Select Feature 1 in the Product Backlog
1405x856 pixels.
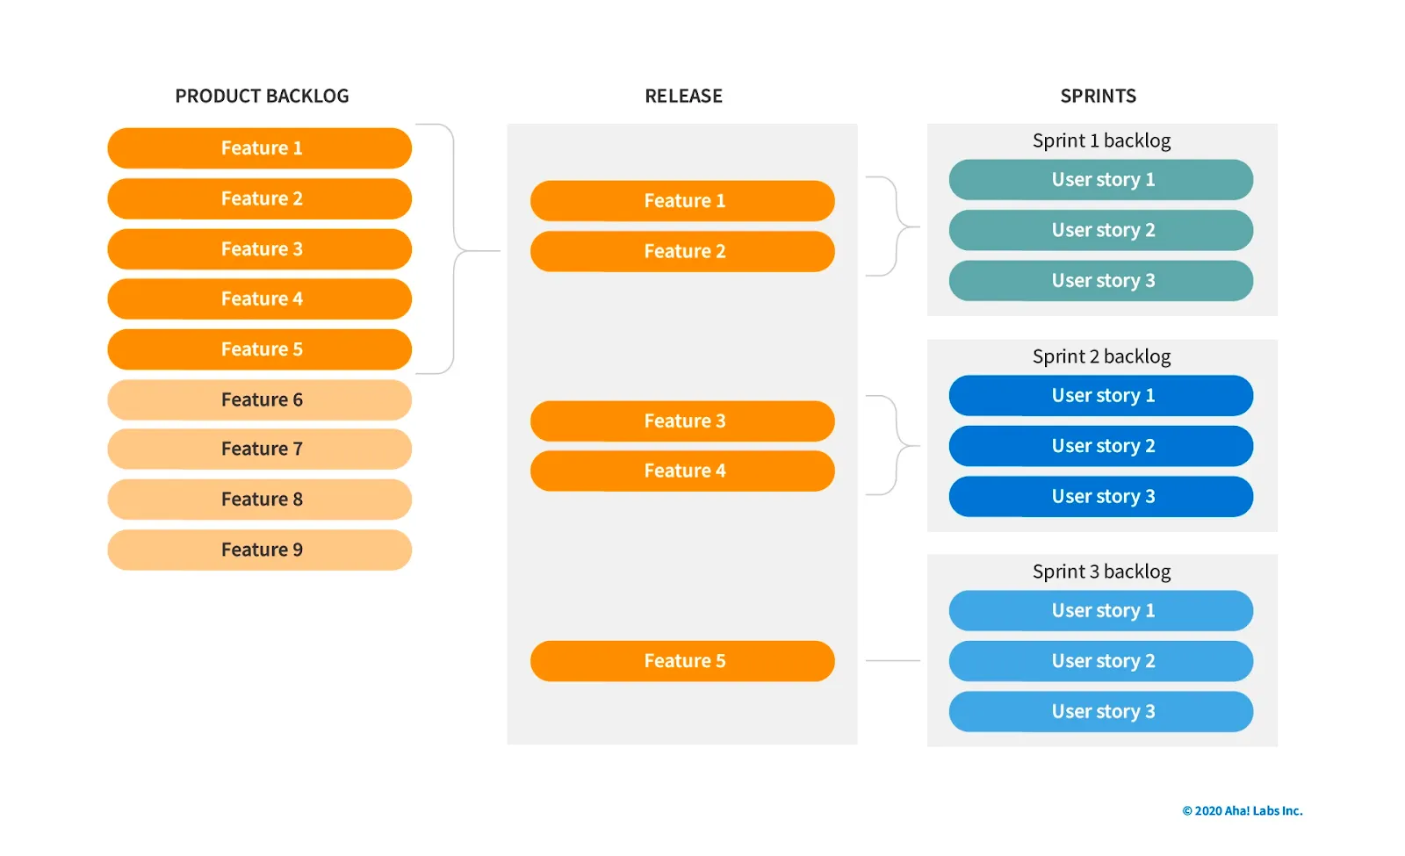pos(259,148)
